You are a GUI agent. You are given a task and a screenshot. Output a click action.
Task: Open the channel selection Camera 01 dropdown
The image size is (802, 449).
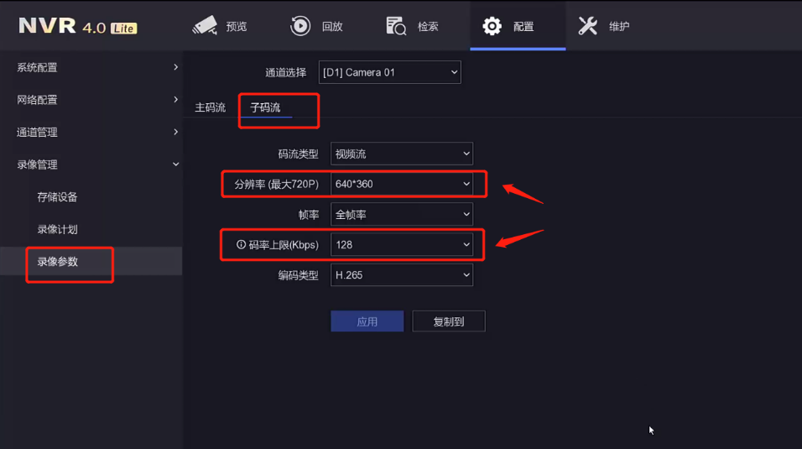click(x=390, y=72)
